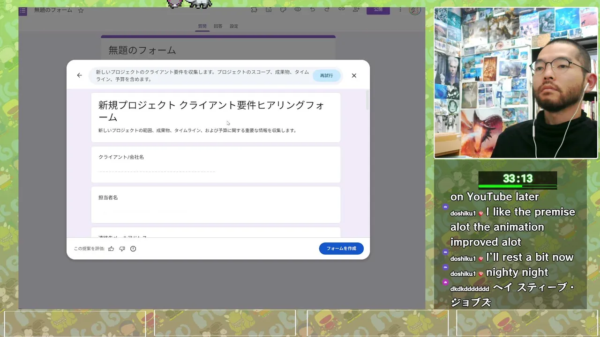Open the three-dot more options menu
This screenshot has width=600, height=337.
pyautogui.click(x=400, y=9)
